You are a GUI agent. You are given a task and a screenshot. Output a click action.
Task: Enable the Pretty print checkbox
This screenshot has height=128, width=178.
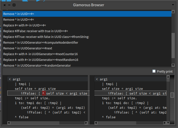(154, 71)
